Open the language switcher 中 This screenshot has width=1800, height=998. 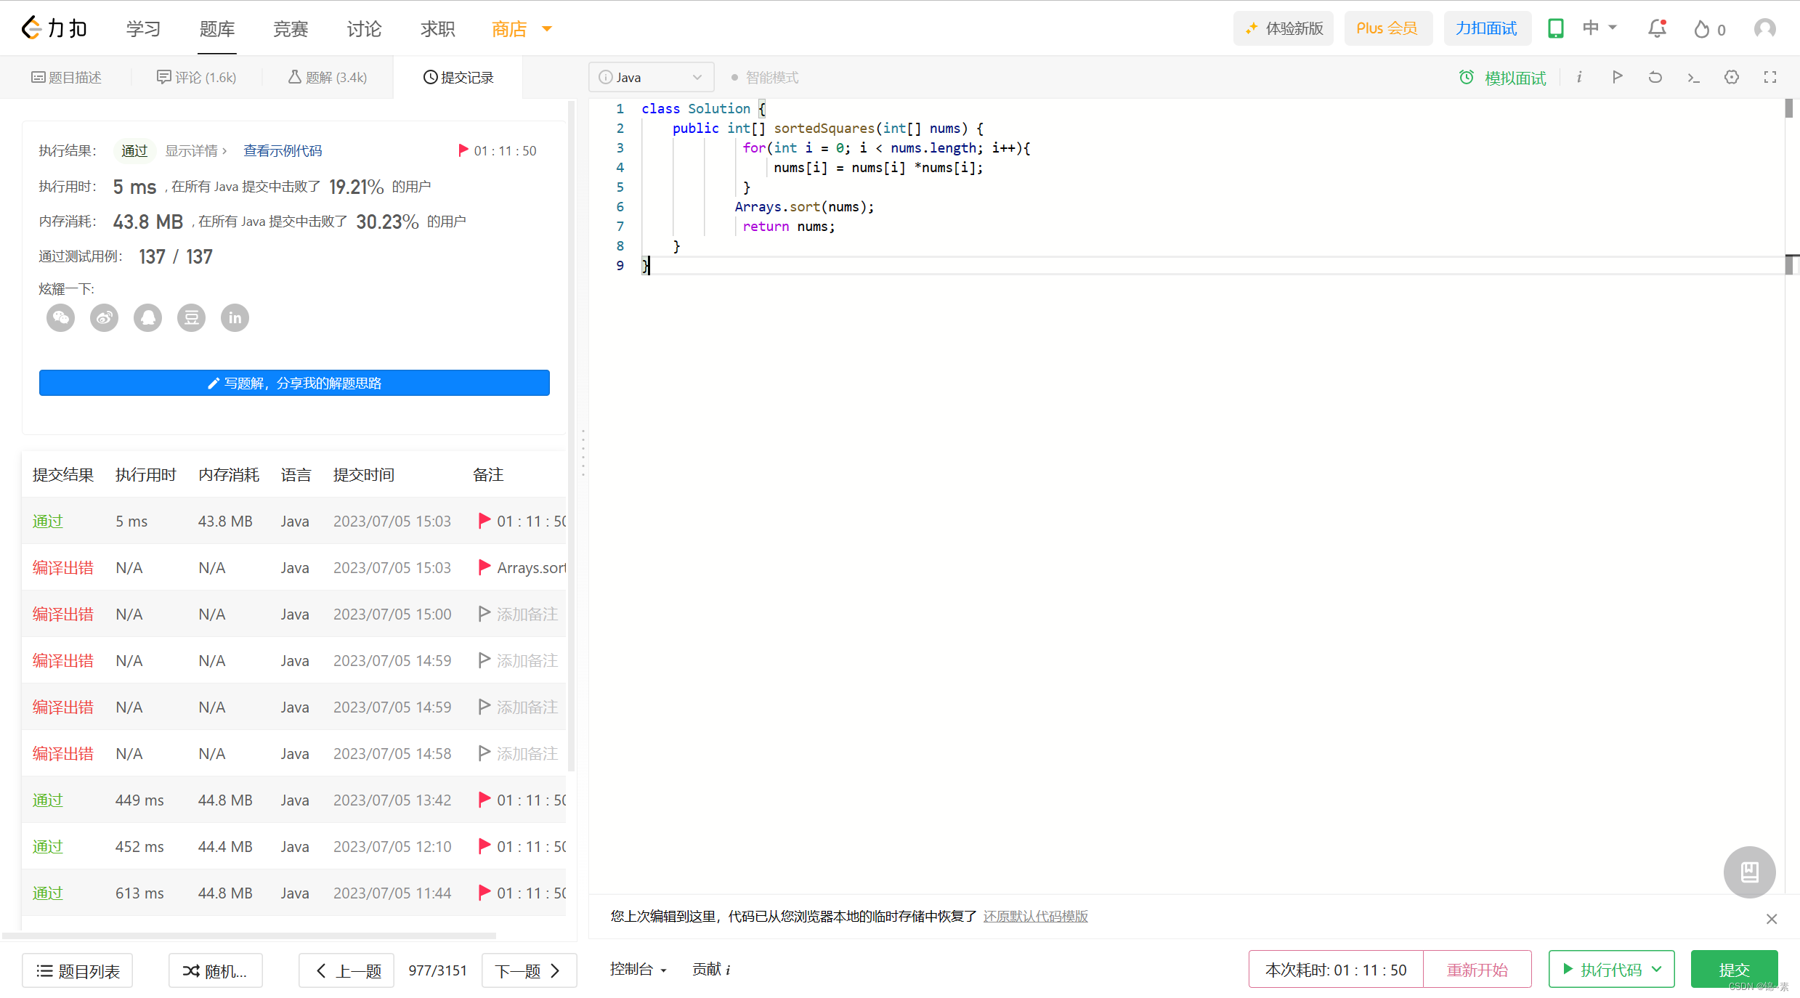click(x=1600, y=28)
